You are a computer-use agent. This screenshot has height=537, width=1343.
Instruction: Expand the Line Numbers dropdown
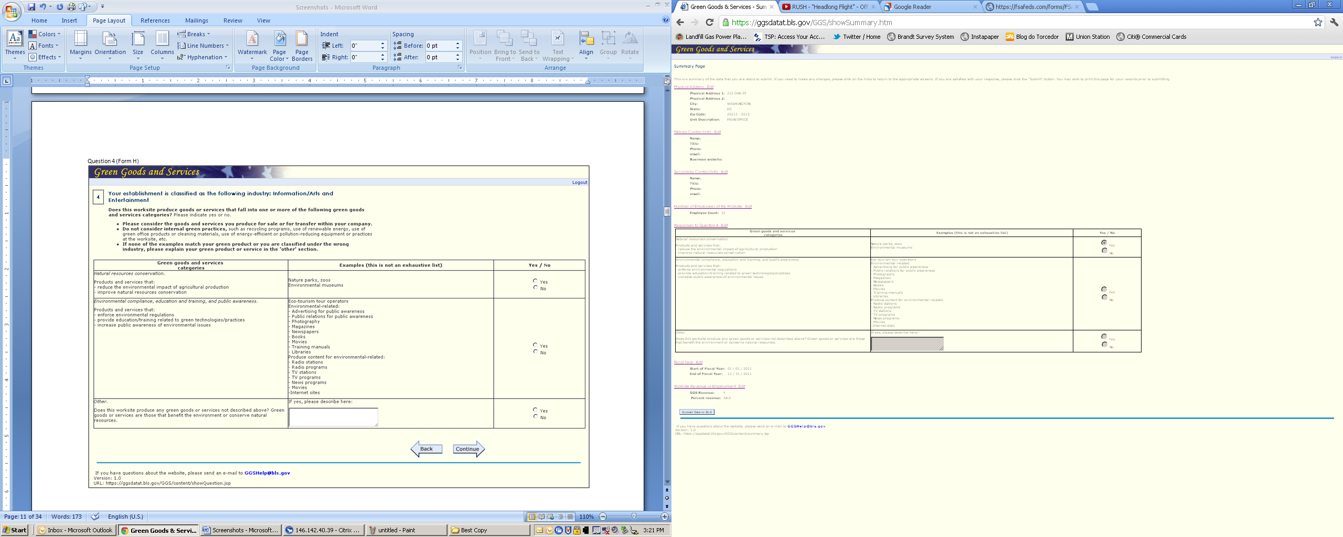[204, 46]
